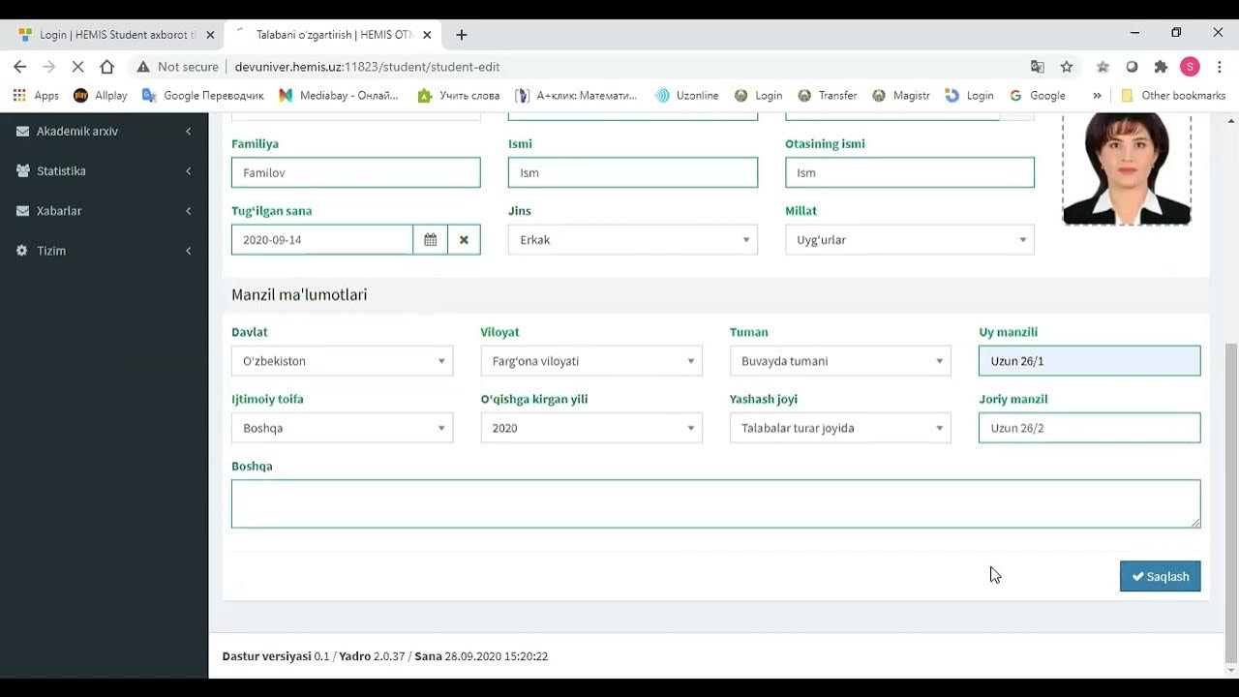Expand the Akademik arxiv sidebar menu
1239x697 pixels.
click(189, 131)
